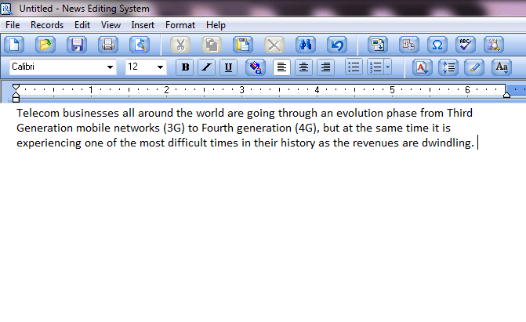Apply bullet list formatting
The image size is (526, 322).
click(x=354, y=67)
